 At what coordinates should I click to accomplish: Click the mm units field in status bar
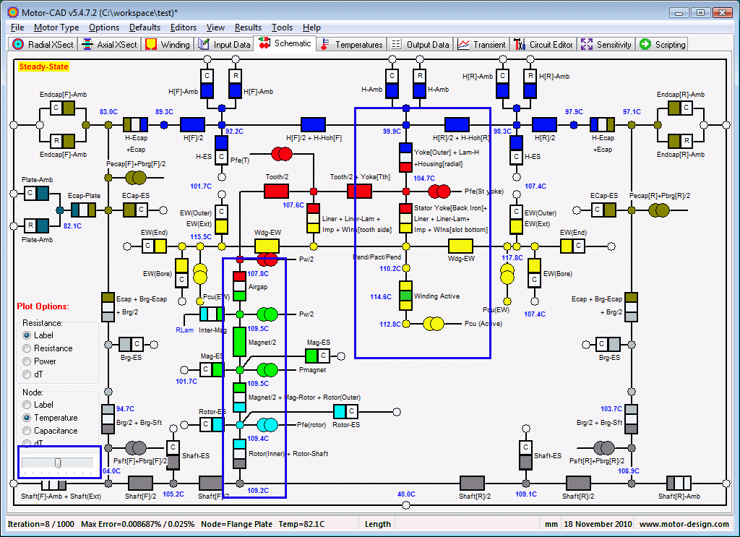point(551,524)
